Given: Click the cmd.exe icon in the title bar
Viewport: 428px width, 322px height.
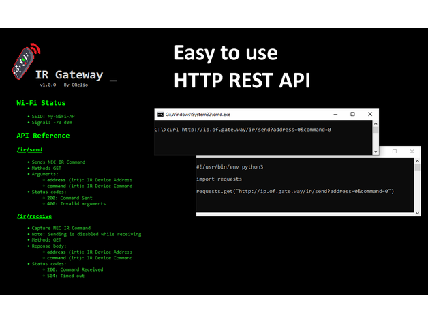Looking at the screenshot, I should (160, 115).
